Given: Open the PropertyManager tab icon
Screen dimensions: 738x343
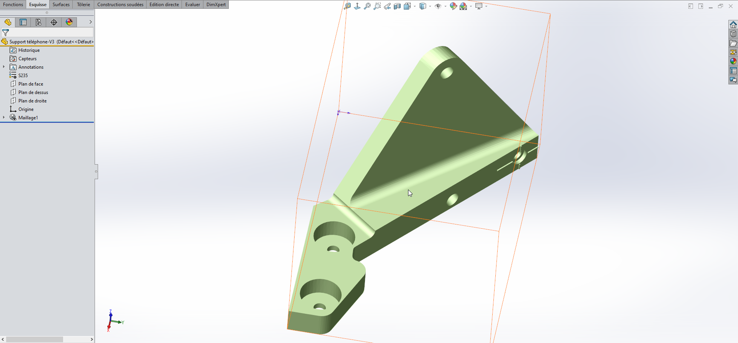Looking at the screenshot, I should click(x=23, y=22).
